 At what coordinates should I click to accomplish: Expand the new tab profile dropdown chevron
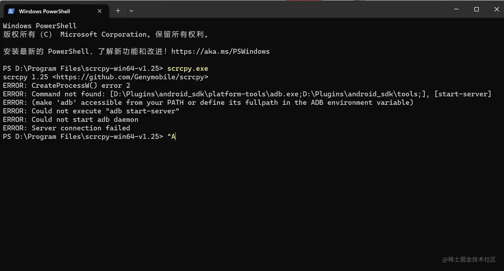[131, 11]
